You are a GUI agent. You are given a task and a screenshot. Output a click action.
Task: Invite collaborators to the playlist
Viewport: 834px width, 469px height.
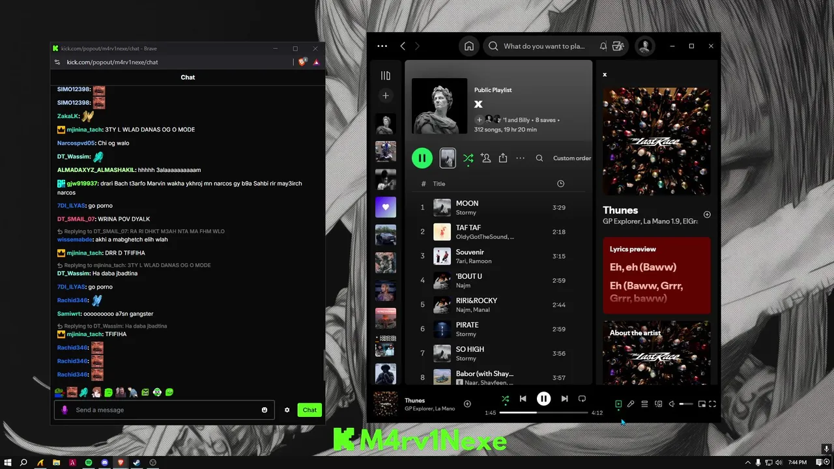(485, 158)
